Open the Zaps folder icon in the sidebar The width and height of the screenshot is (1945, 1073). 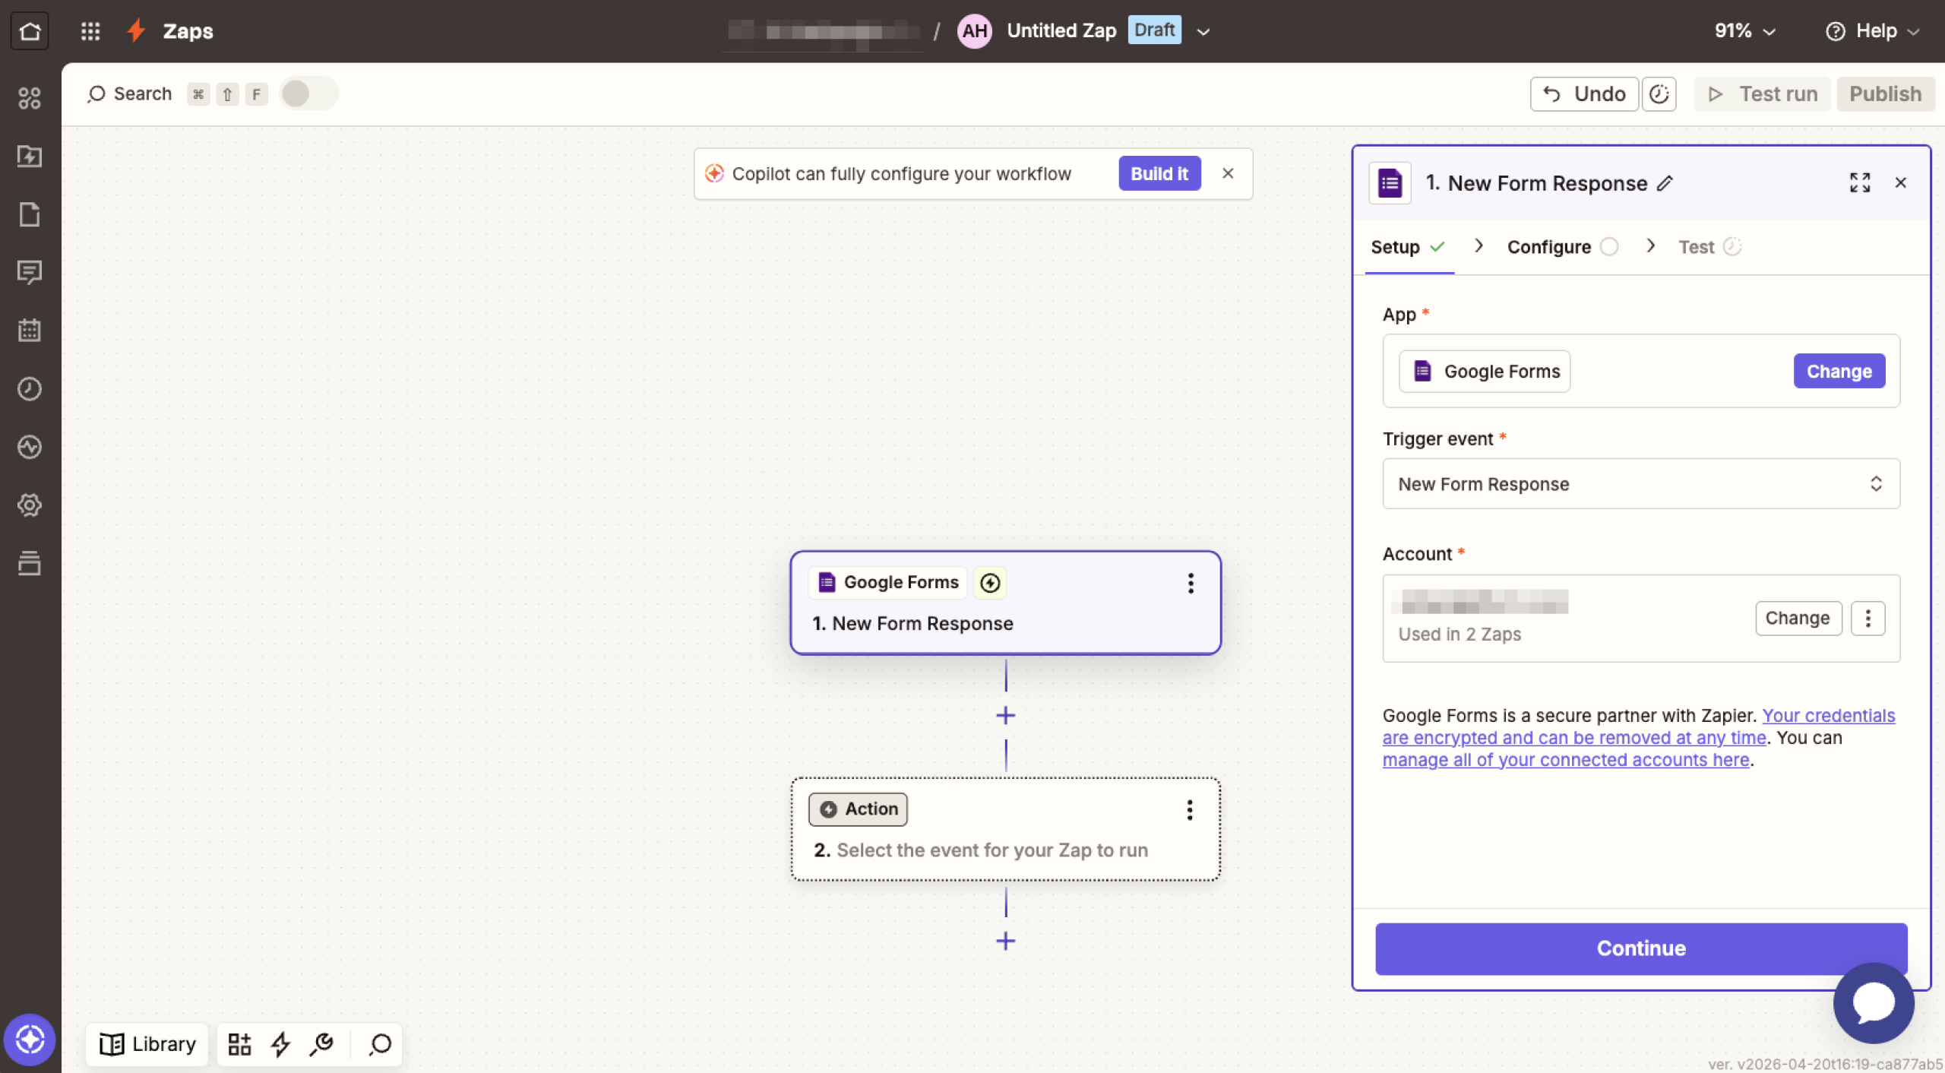tap(30, 157)
